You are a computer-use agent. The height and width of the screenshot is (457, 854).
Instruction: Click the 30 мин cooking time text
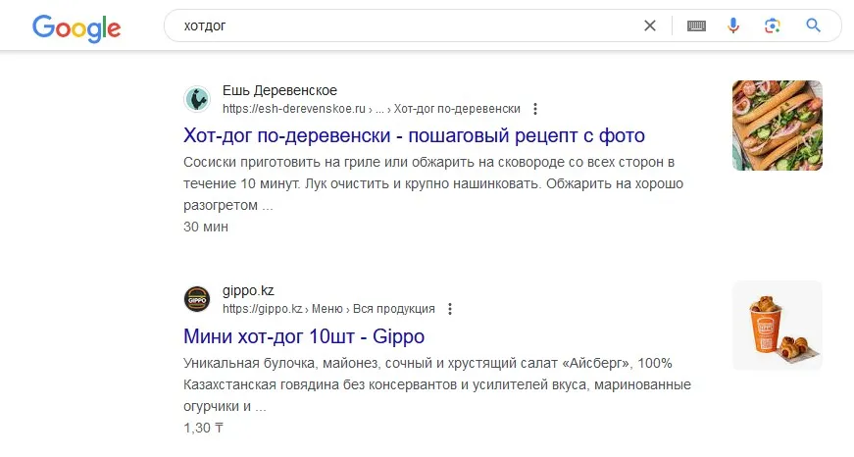[x=205, y=227]
